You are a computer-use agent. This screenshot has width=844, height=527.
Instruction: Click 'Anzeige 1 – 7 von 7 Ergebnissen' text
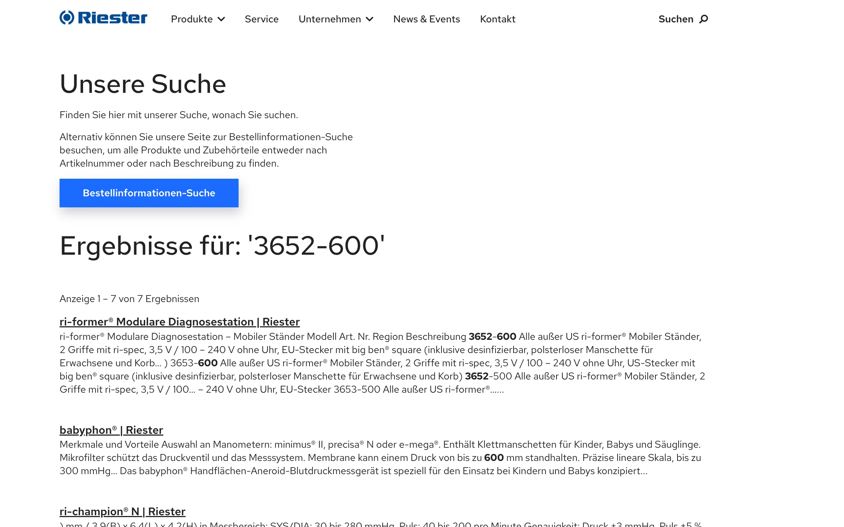click(x=129, y=299)
